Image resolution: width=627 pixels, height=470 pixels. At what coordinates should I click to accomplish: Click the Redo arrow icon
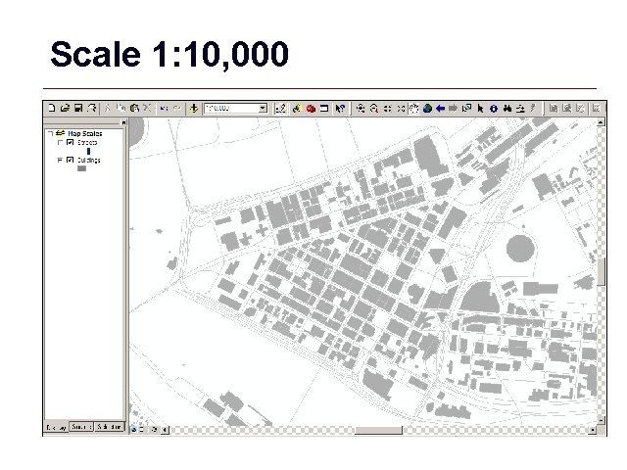tap(176, 108)
